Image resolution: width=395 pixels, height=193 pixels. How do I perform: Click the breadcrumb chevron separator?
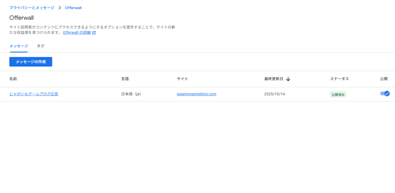(60, 8)
